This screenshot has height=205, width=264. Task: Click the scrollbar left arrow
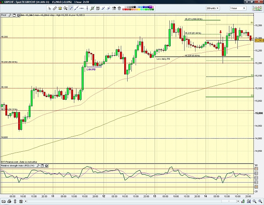coord(26,201)
